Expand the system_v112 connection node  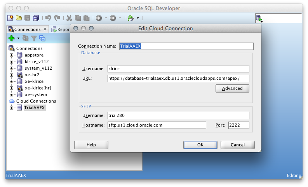(x=11, y=69)
